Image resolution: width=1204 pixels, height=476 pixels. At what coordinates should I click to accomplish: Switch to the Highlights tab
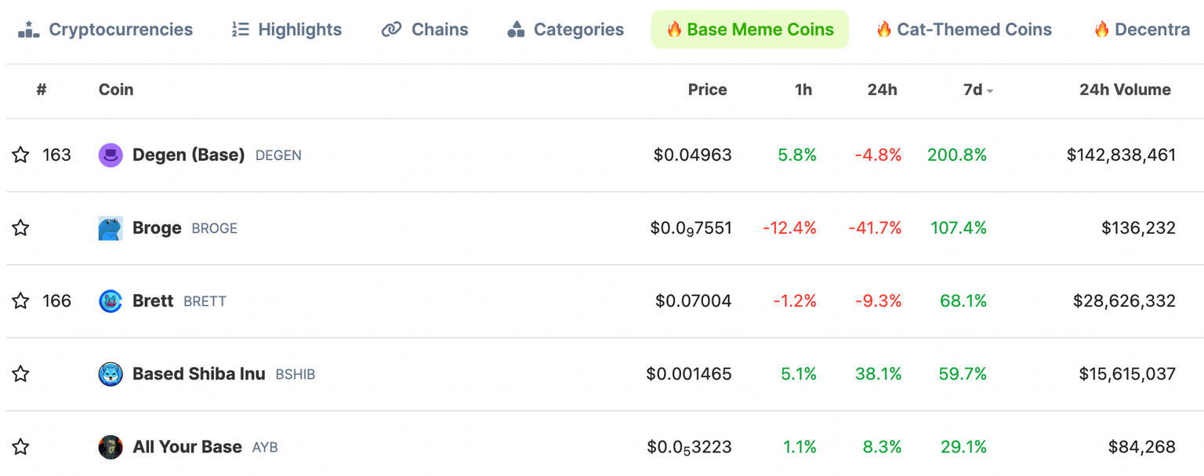coord(287,30)
